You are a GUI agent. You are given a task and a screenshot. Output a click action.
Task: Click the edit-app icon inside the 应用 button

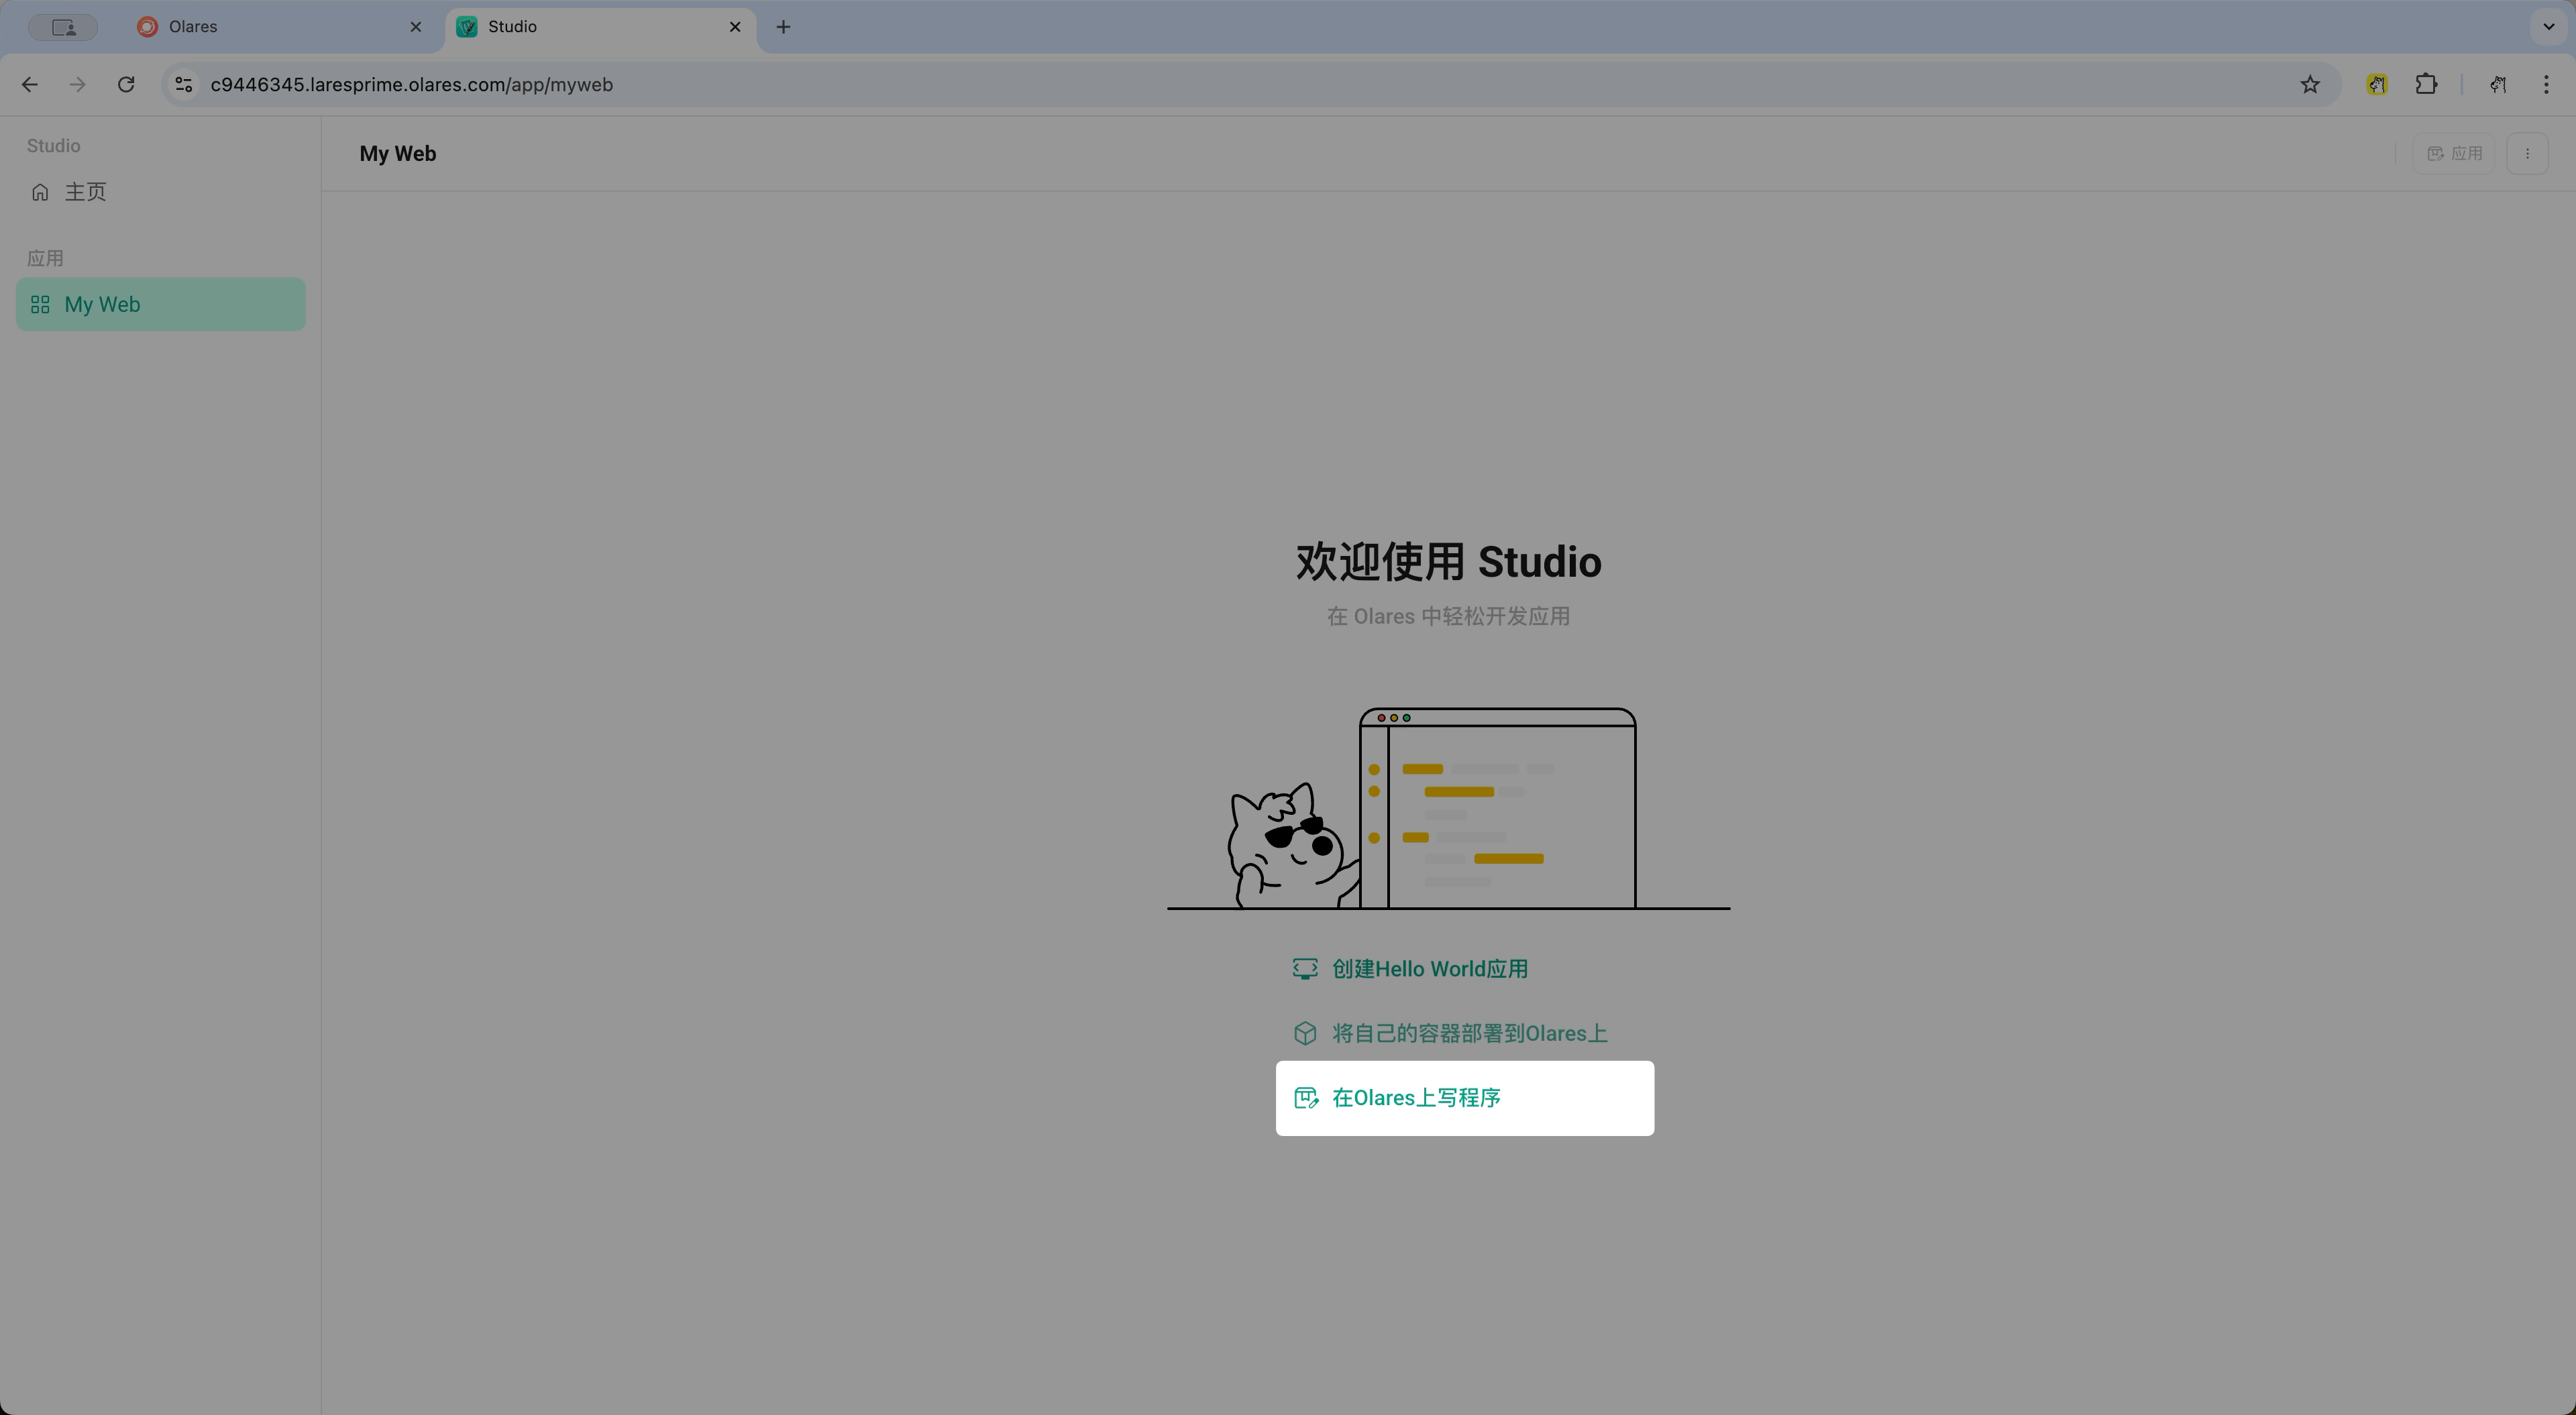(2435, 153)
